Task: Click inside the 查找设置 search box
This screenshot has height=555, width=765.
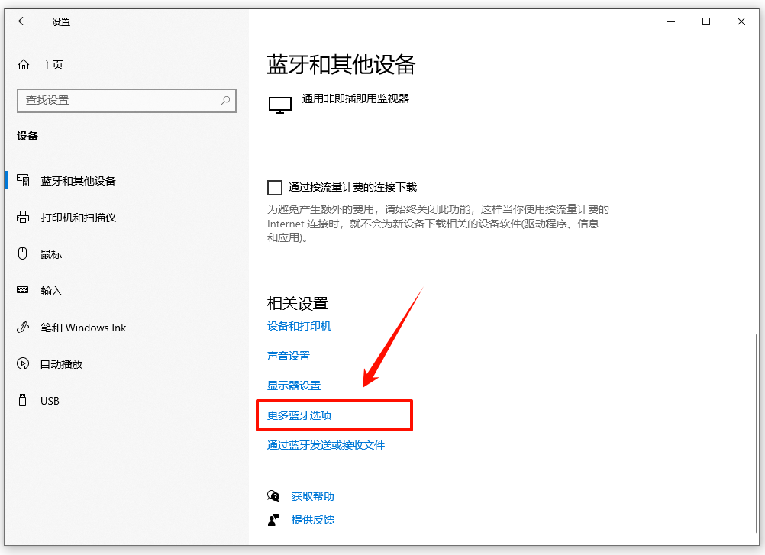Action: coord(127,100)
